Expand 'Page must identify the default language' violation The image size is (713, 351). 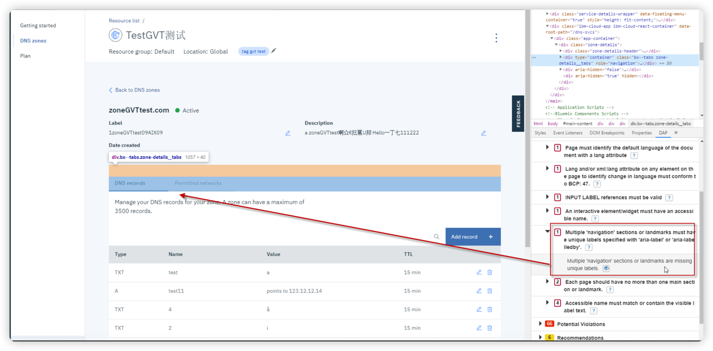coord(547,147)
